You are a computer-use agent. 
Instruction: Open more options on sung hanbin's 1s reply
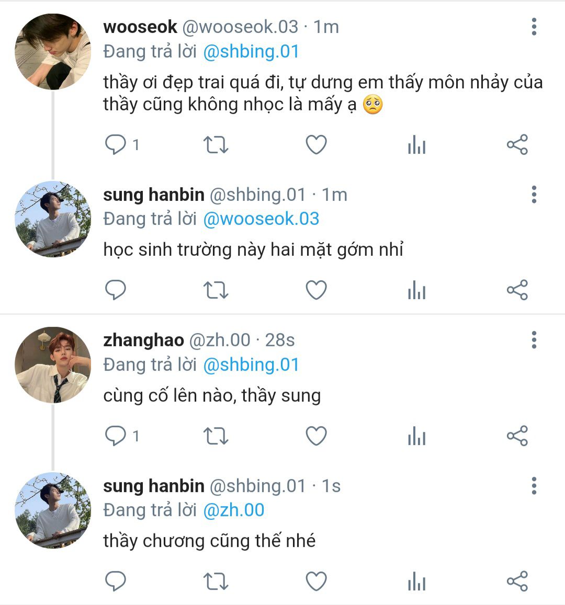pos(534,486)
